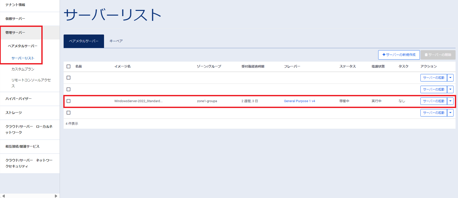Click the sidebar scroll-right arrow
The image size is (458, 198).
click(x=56, y=196)
